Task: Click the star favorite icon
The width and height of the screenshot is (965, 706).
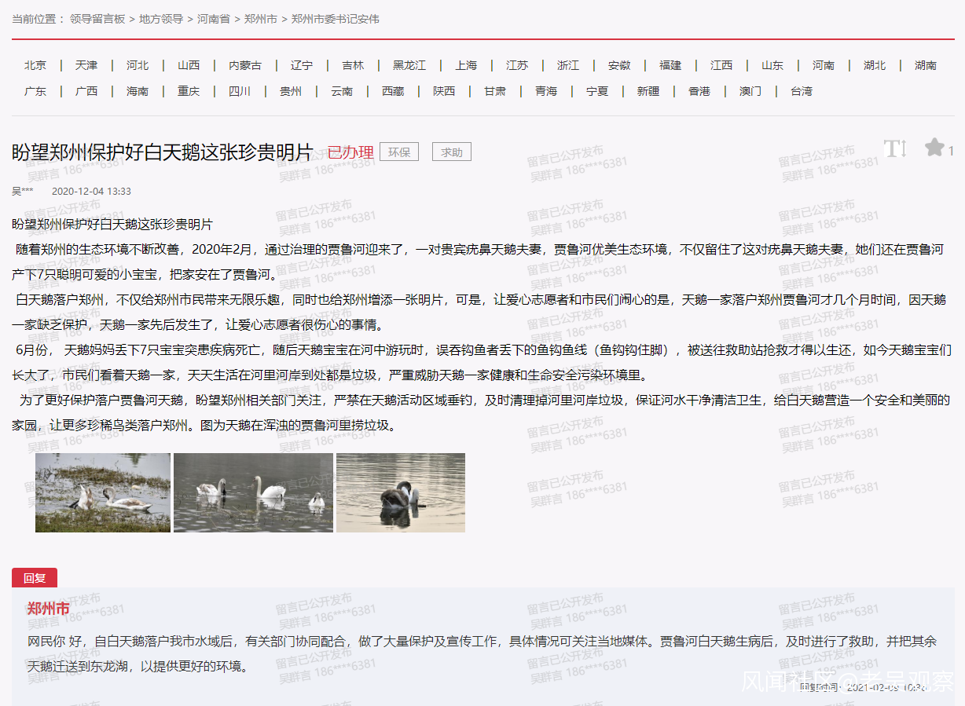Action: pos(934,148)
